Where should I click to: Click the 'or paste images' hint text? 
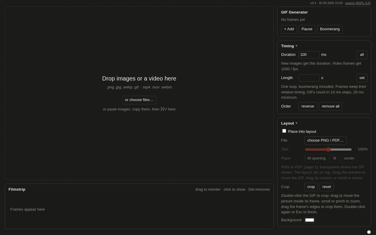[139, 109]
